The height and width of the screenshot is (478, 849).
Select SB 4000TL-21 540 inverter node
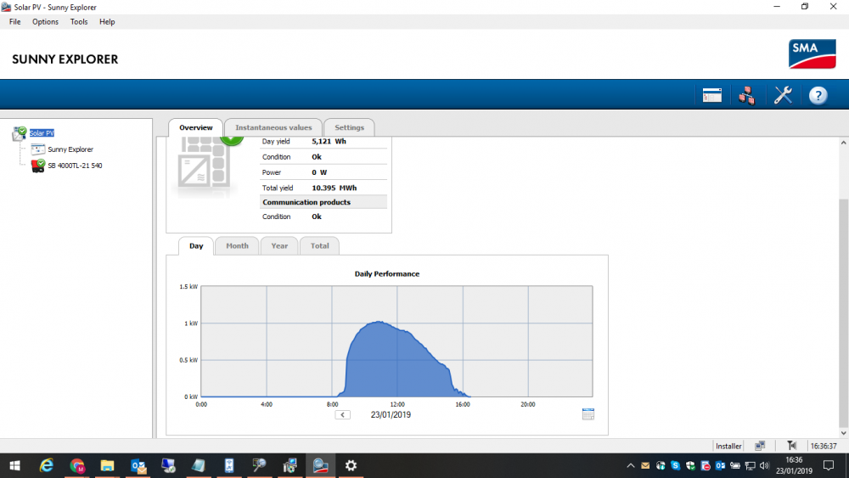[x=75, y=166]
